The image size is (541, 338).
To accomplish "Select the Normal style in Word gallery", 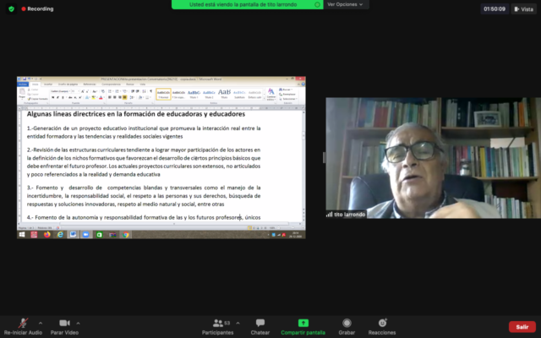I will point(163,94).
